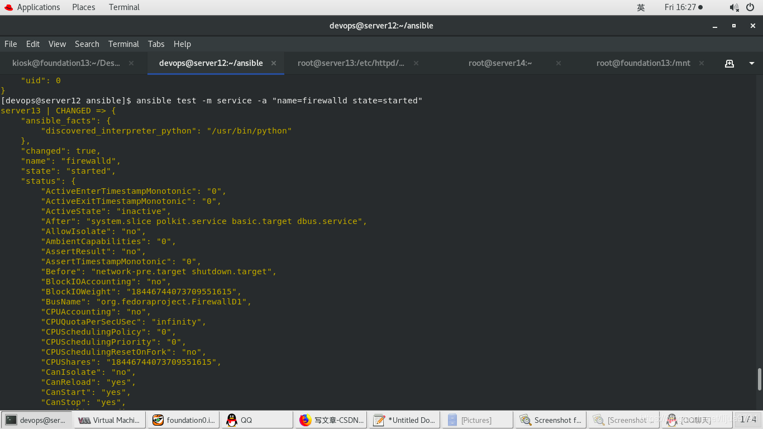Select the devops@server12:~/ansible tab
This screenshot has width=763, height=429.
pos(211,63)
